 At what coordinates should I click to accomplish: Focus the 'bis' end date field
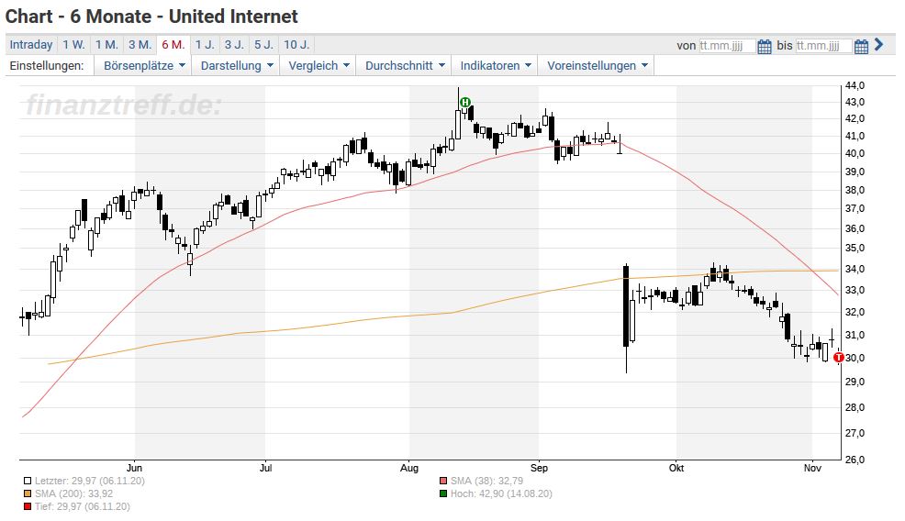(823, 46)
